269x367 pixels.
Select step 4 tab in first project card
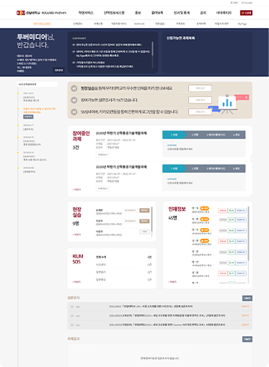[x=237, y=135]
